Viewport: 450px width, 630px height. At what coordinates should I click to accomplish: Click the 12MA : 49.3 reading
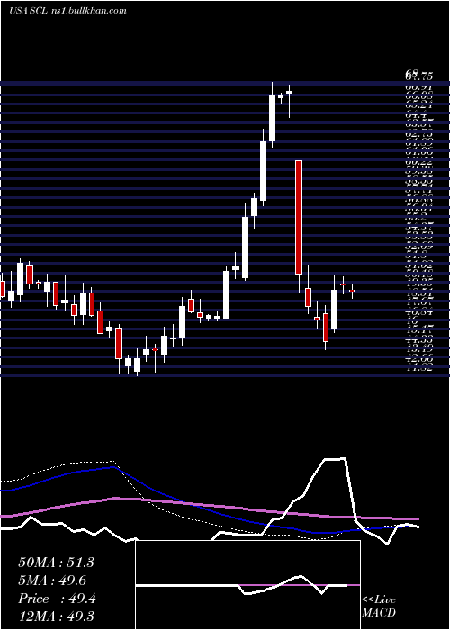coord(56,616)
